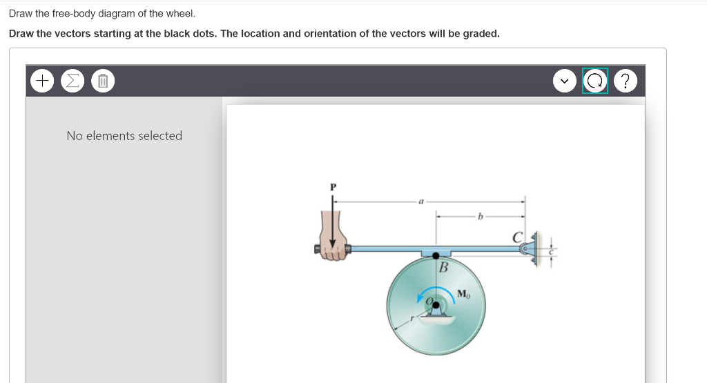Click the pin support labeled C

click(x=530, y=248)
